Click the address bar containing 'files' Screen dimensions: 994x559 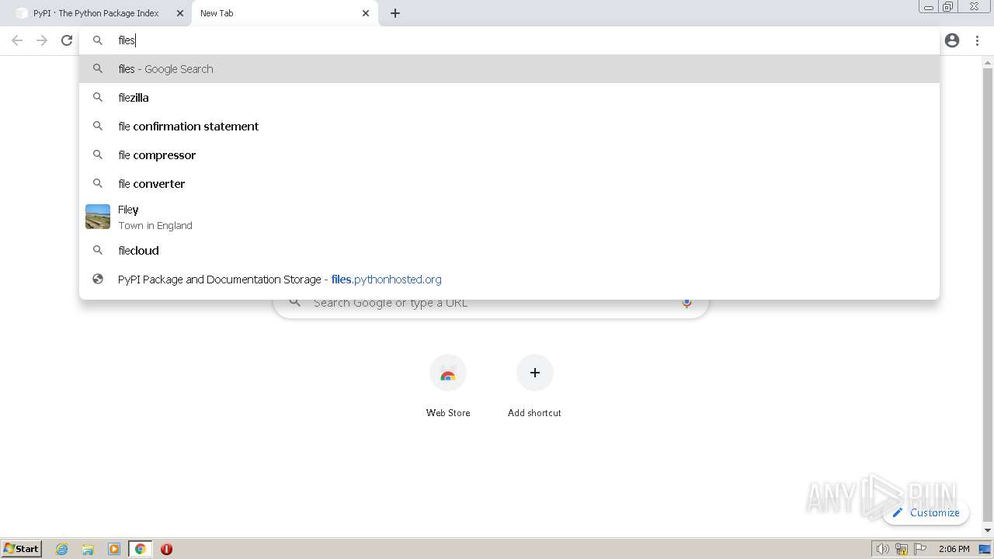tap(509, 40)
